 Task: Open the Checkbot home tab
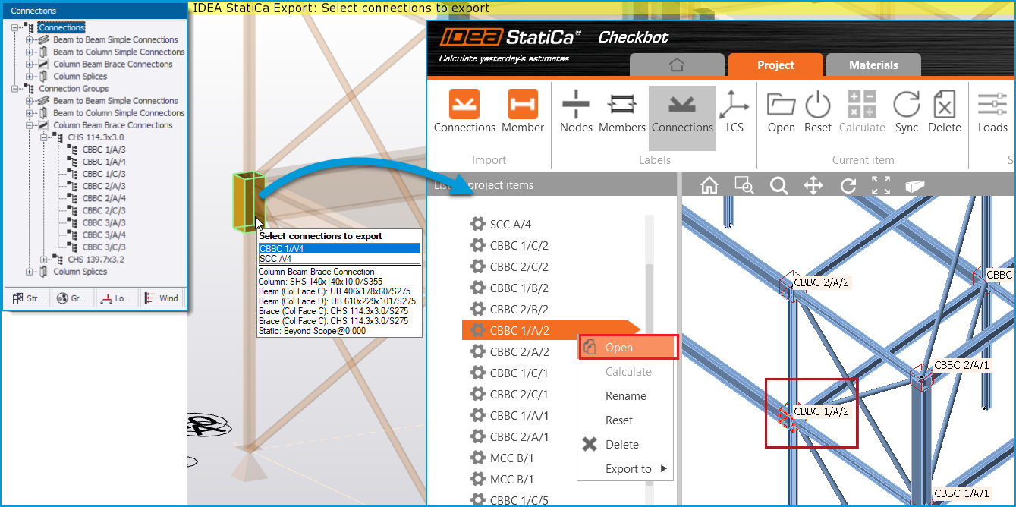(x=677, y=65)
